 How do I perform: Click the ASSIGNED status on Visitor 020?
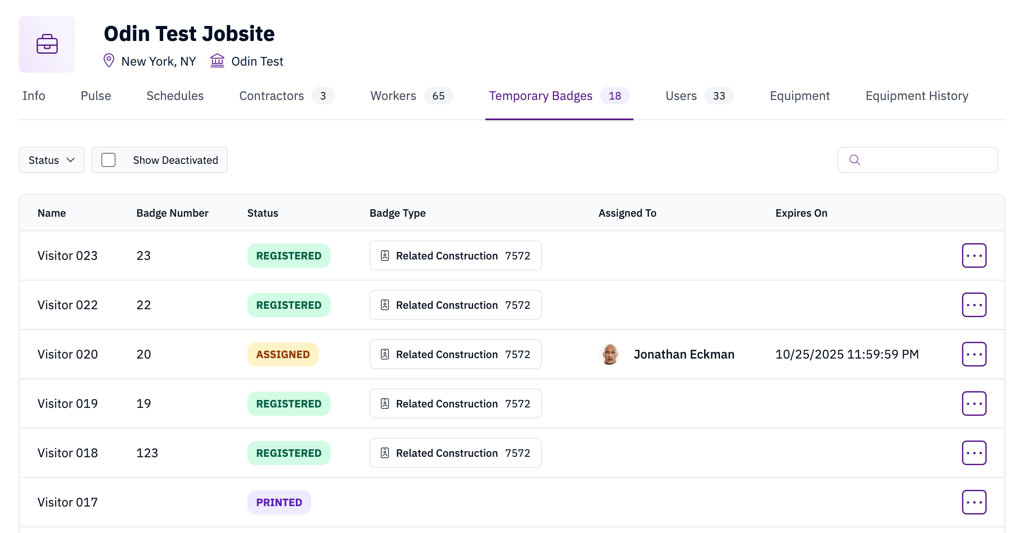click(283, 354)
